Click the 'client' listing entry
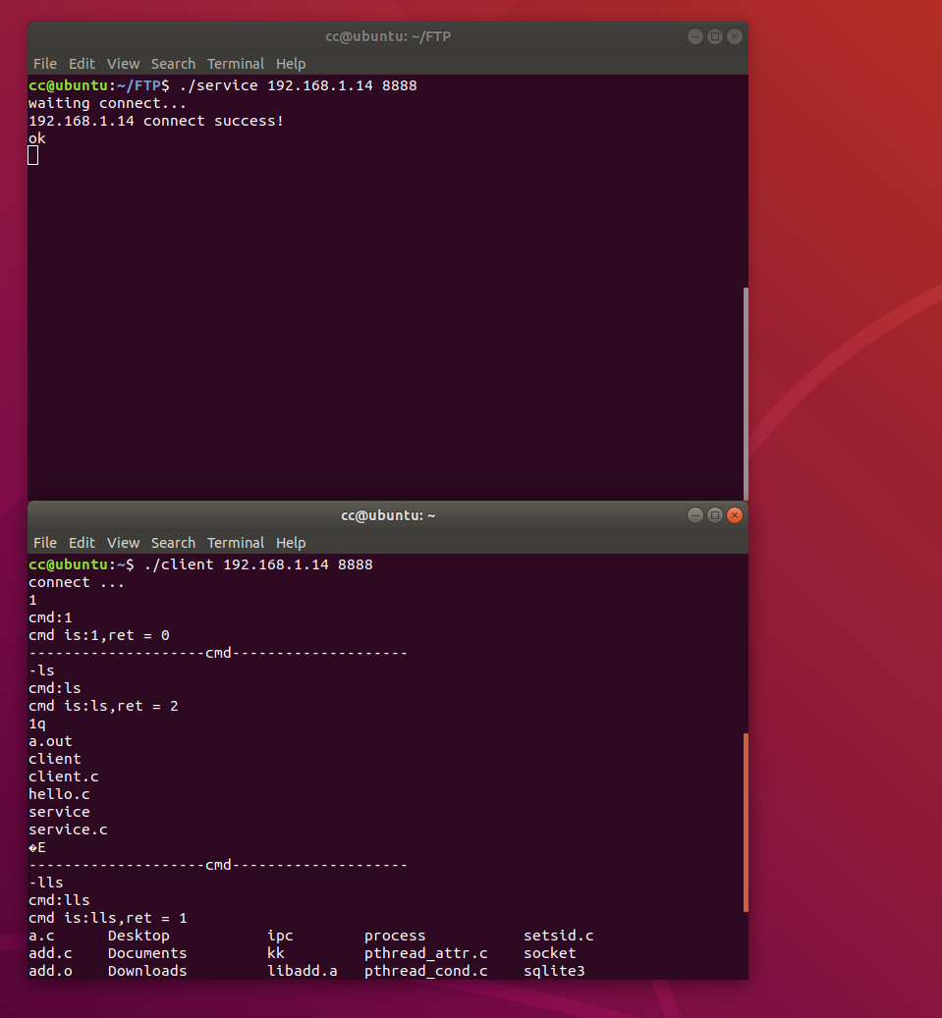The height and width of the screenshot is (1018, 942). pos(55,759)
